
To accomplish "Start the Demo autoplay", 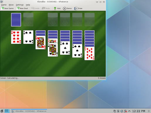I will tap(67, 8).
